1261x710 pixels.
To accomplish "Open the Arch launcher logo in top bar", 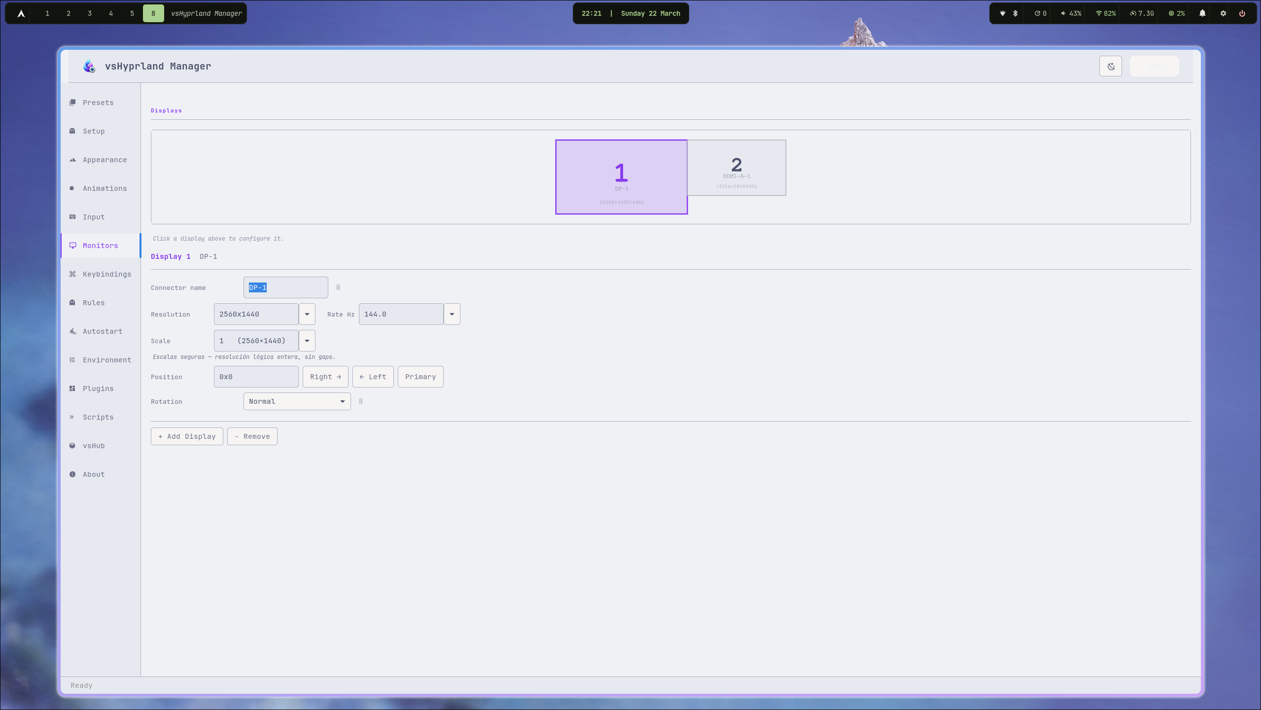I will [x=21, y=13].
